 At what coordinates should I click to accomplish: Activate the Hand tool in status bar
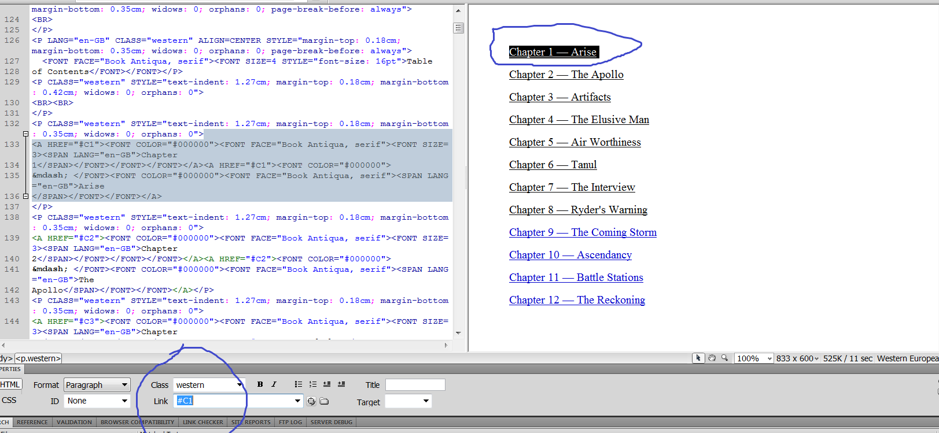pos(712,358)
